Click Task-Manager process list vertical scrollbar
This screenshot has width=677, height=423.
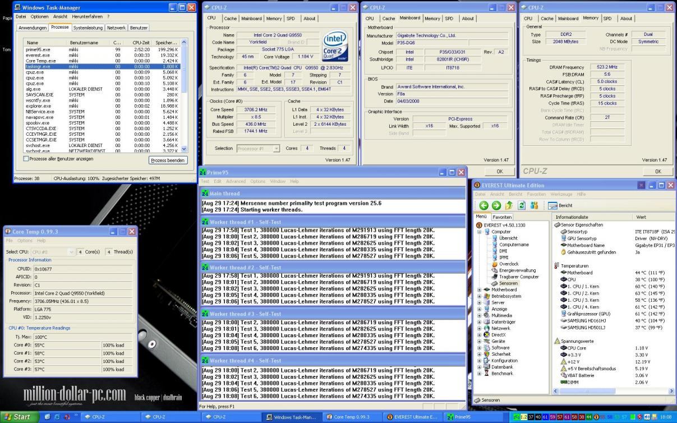[x=185, y=95]
